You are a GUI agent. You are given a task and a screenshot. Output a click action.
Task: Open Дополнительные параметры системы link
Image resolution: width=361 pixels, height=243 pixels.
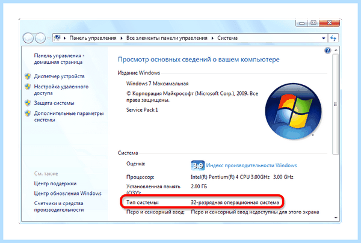point(69,117)
